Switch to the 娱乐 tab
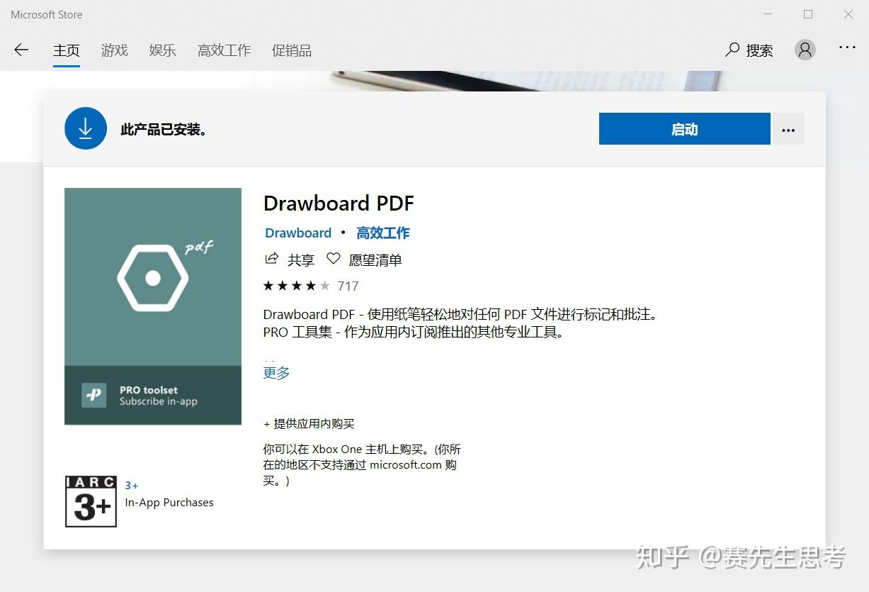Screen dimensions: 869x592 (x=162, y=50)
